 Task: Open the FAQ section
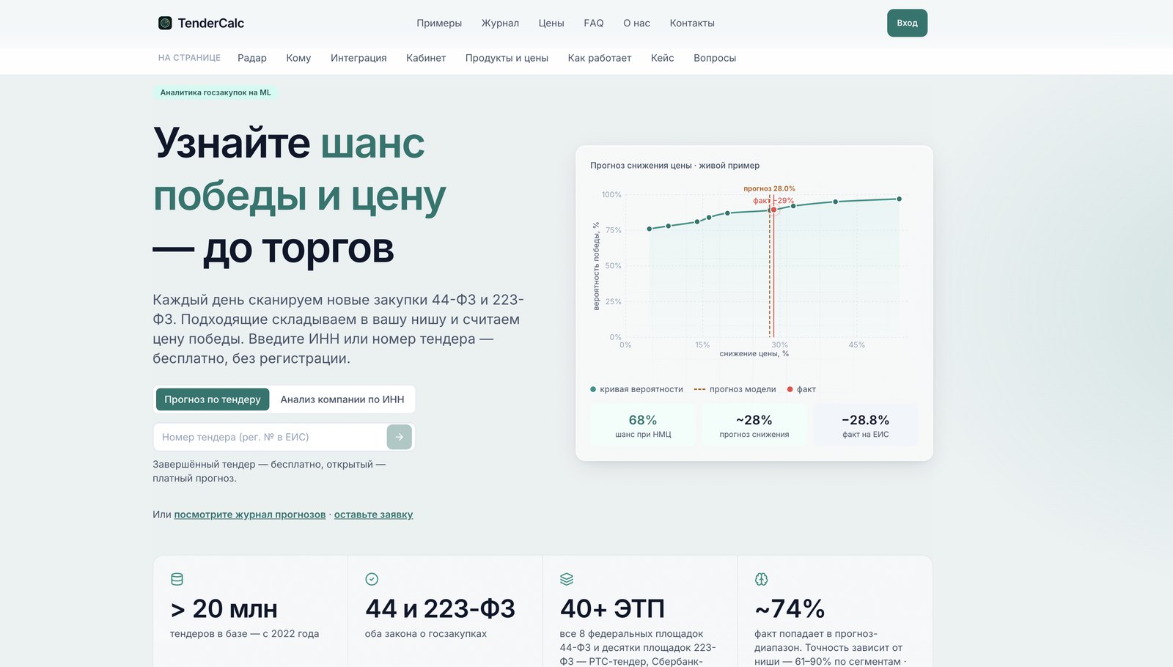594,23
